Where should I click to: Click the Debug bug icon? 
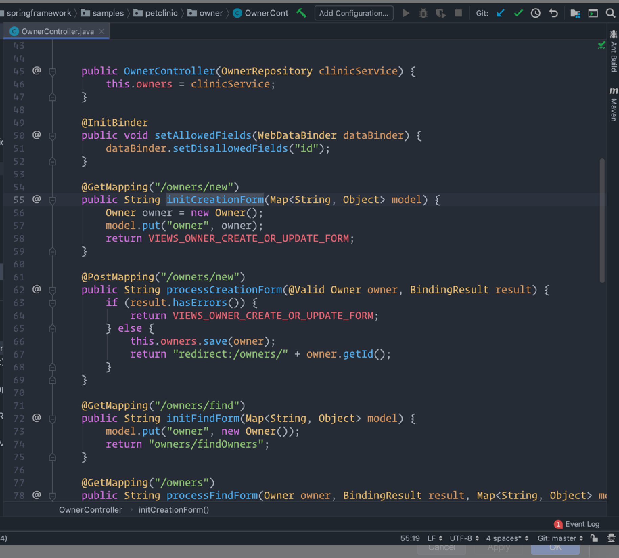tap(423, 13)
